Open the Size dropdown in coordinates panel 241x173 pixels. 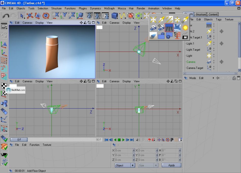click(148, 165)
